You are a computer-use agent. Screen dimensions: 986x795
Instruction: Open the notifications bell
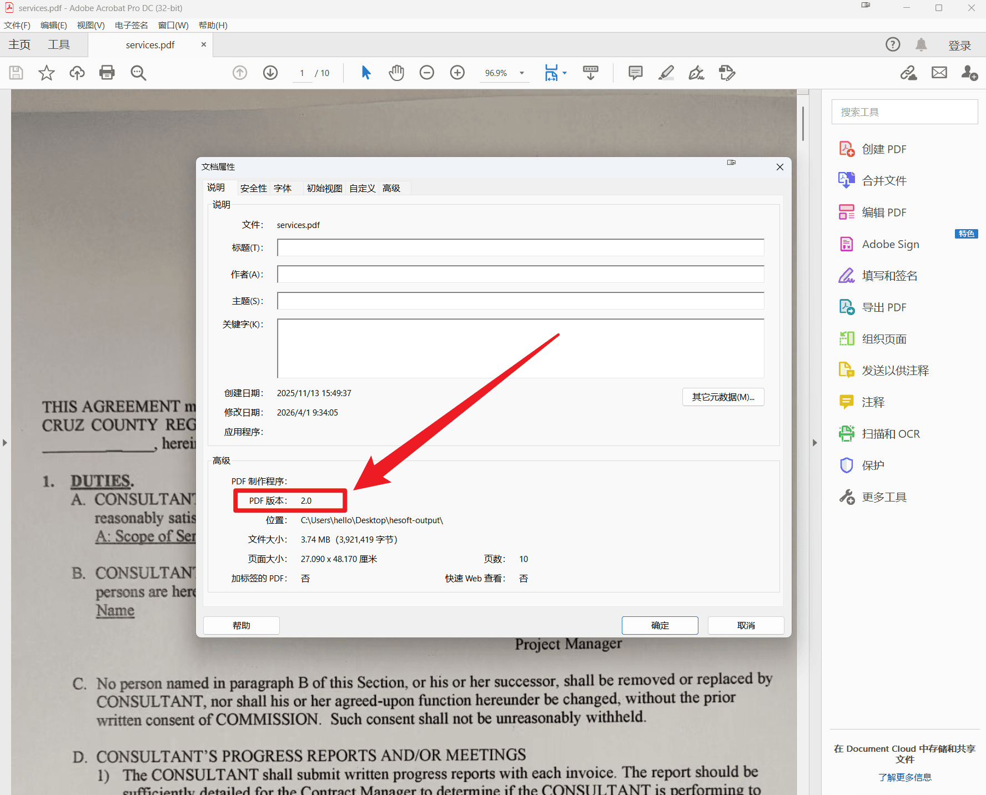pos(921,44)
